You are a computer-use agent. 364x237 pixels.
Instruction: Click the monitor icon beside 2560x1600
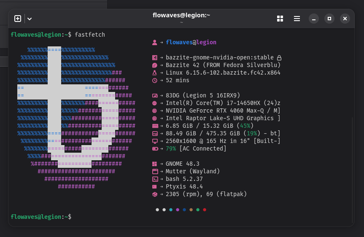point(155,141)
